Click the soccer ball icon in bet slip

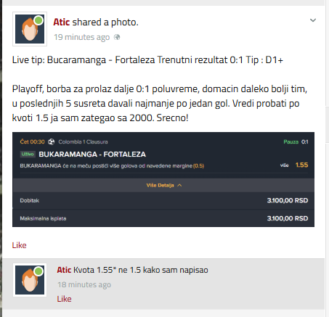click(52, 141)
